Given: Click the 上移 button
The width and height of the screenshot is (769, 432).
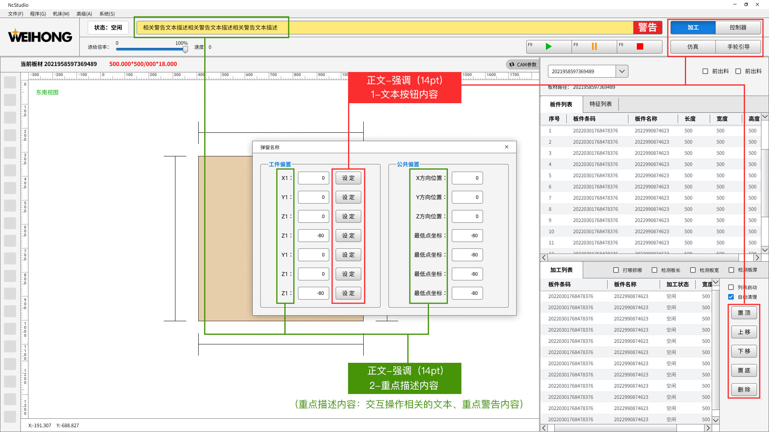Looking at the screenshot, I should 744,332.
